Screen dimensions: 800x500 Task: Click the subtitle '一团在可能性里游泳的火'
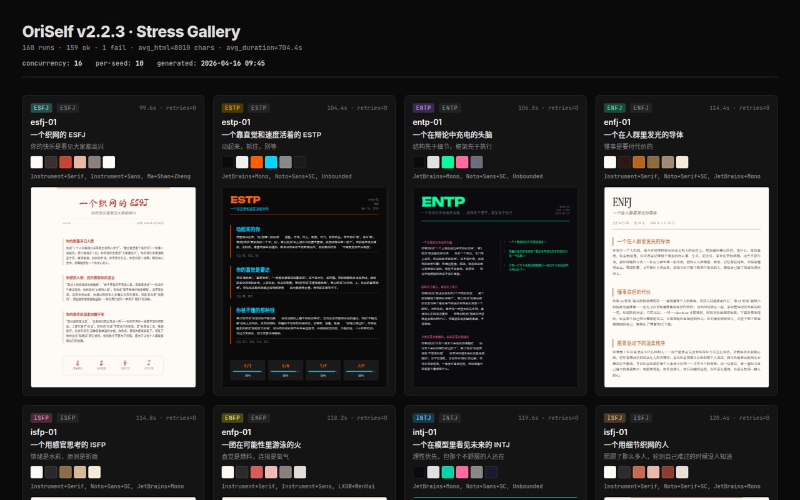coord(261,444)
